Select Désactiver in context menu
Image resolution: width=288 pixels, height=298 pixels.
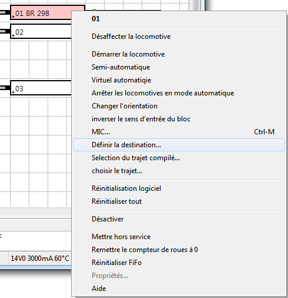(x=179, y=219)
